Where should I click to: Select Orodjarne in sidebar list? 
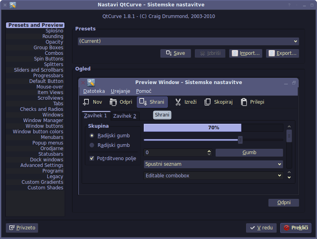pyautogui.click(x=35, y=149)
